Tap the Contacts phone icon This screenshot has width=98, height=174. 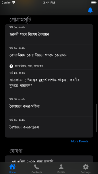[37, 167]
